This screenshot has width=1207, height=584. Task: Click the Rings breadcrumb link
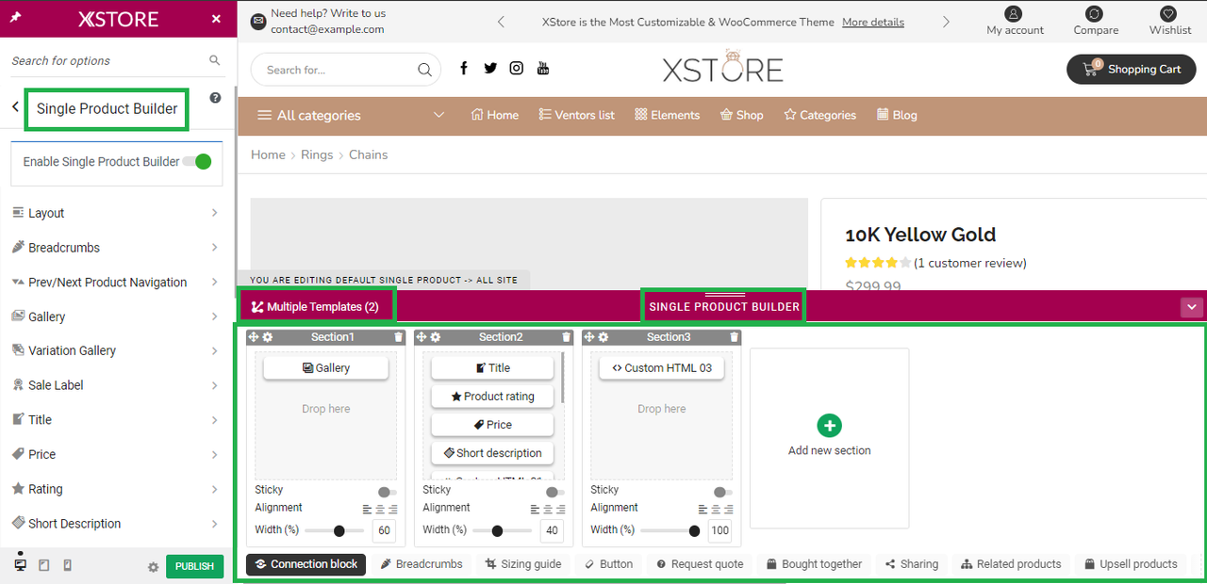(x=317, y=154)
